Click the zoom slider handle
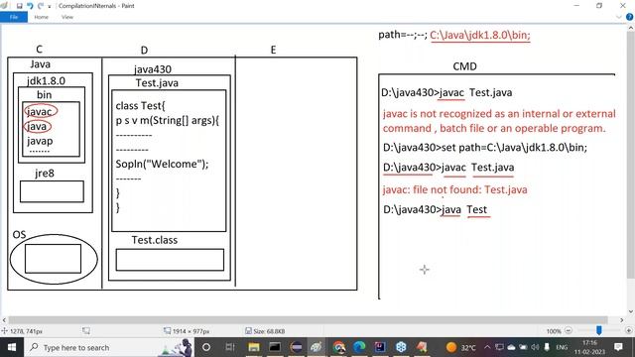This screenshot has height=357, width=635. (x=599, y=330)
